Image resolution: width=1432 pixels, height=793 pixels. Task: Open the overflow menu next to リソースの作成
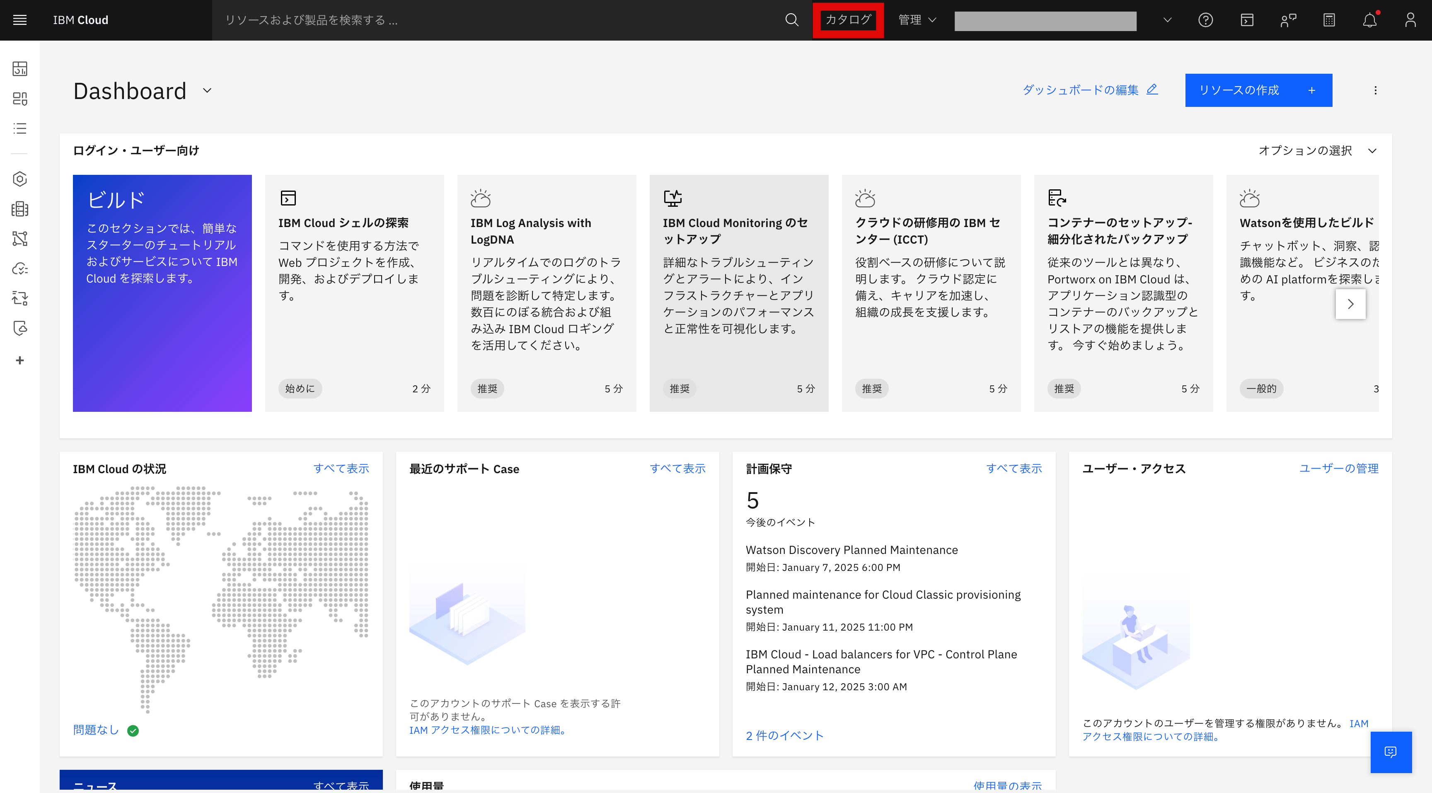1376,90
